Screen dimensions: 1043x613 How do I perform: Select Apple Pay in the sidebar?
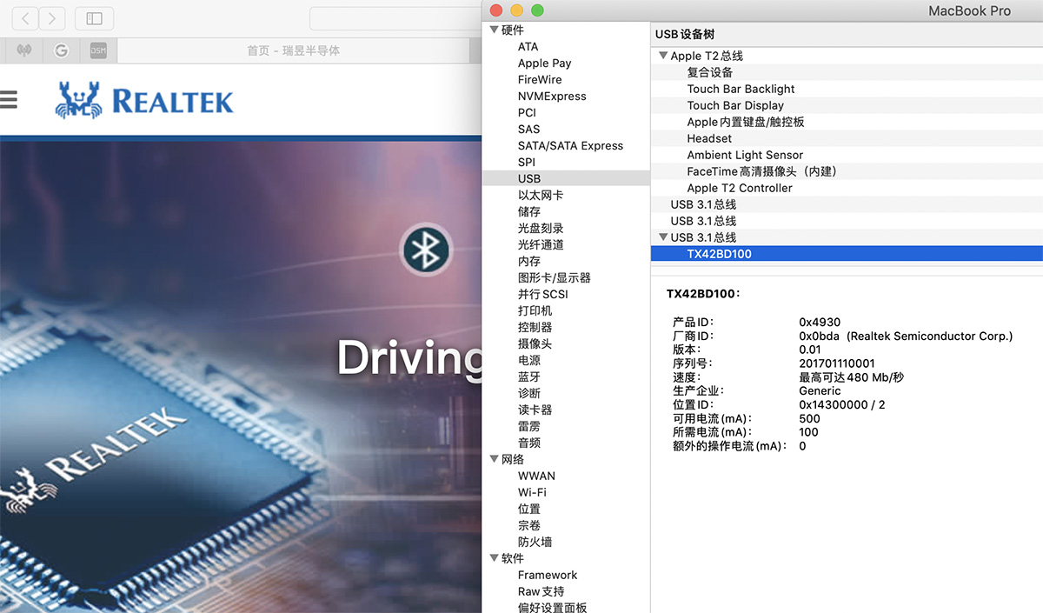pyautogui.click(x=544, y=63)
